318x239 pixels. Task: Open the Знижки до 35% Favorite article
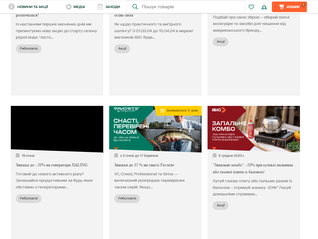[x=144, y=165]
